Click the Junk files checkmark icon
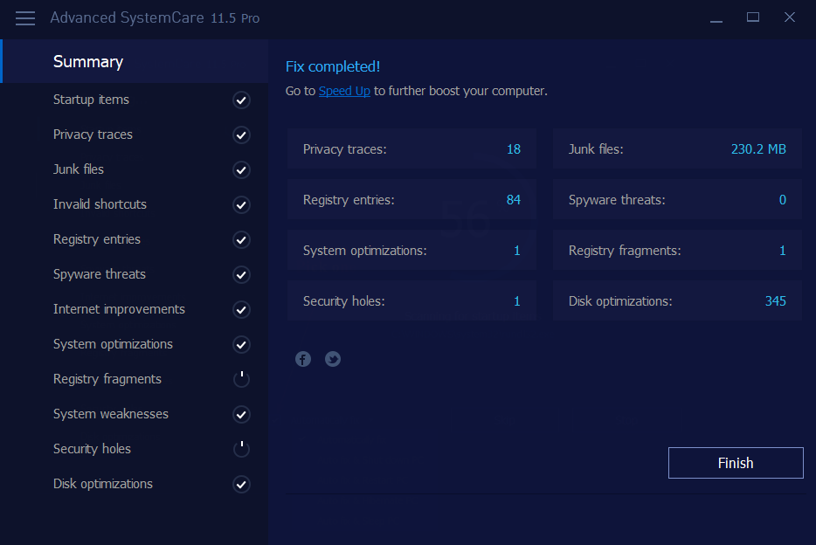This screenshot has height=545, width=816. coord(241,170)
